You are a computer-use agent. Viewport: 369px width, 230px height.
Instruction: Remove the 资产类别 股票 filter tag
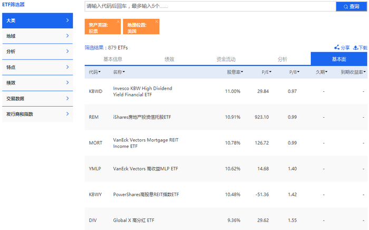pos(118,22)
